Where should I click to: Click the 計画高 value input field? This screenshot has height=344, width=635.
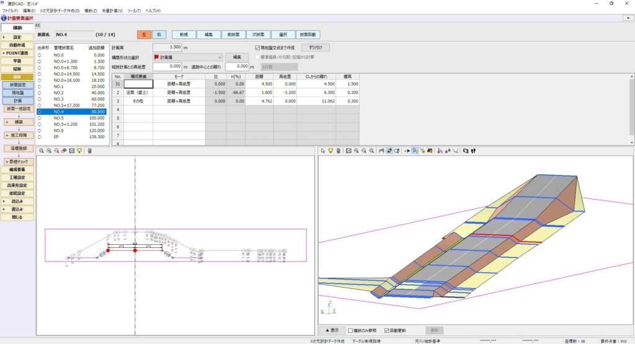[167, 47]
